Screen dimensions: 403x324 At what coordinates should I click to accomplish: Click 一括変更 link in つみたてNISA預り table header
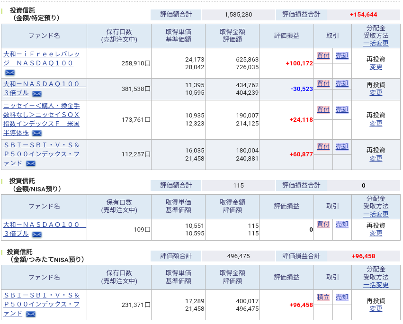coord(376,285)
